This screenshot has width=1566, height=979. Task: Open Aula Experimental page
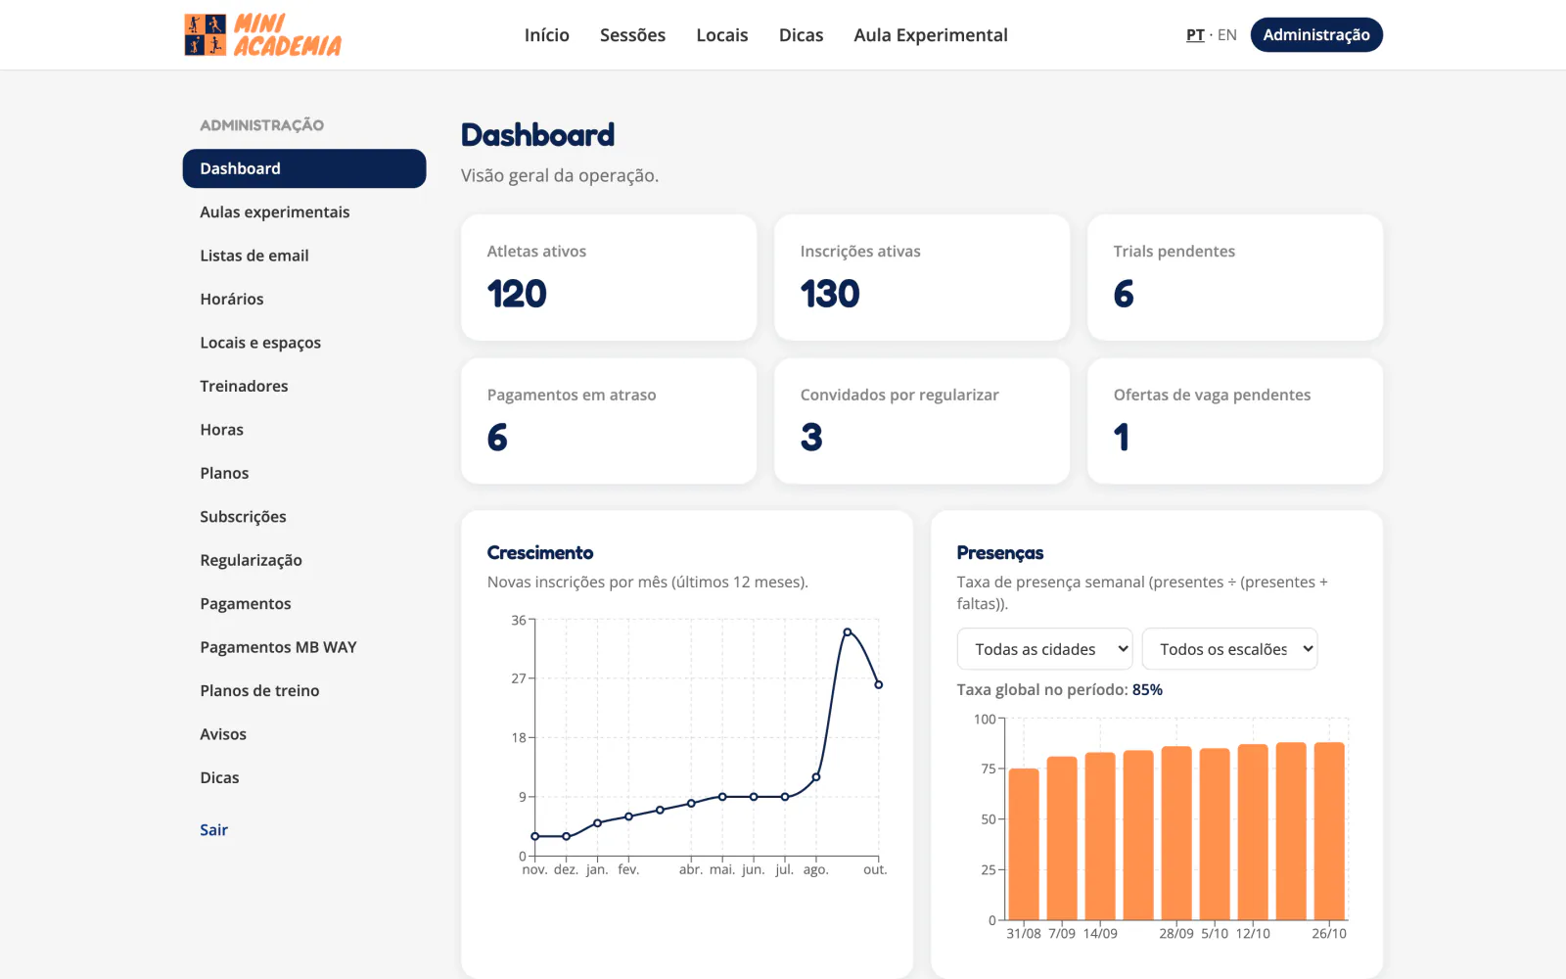(931, 35)
